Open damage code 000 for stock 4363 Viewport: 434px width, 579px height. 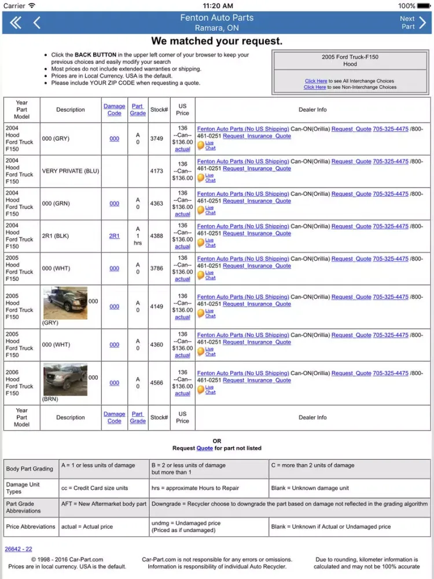[x=115, y=204]
